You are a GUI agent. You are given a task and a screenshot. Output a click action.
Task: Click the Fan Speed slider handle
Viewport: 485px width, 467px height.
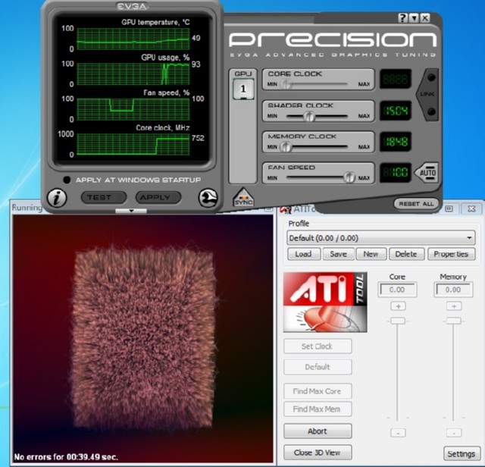tap(349, 177)
